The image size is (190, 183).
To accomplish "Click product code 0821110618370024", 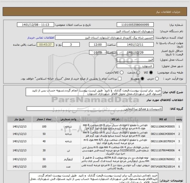I will coord(163,141).
